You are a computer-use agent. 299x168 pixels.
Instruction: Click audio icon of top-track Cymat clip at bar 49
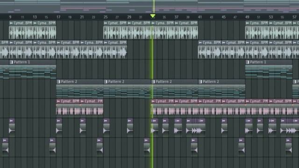248,23
